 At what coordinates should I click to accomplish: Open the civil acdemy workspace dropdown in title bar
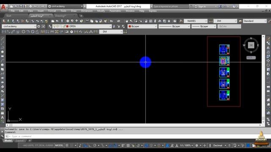tap(82, 6)
